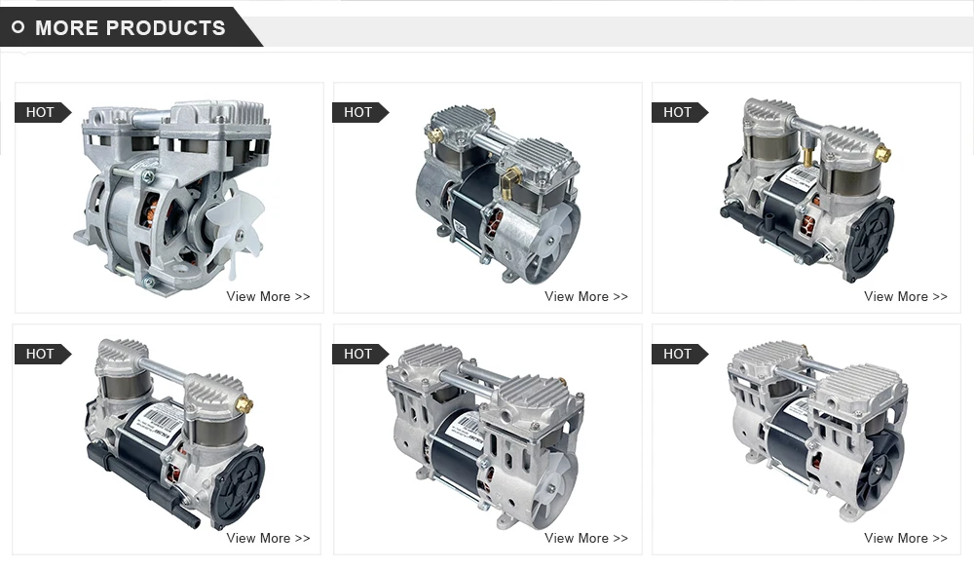Click View More for the pump with long black base bar
The image size is (974, 569).
tap(269, 539)
